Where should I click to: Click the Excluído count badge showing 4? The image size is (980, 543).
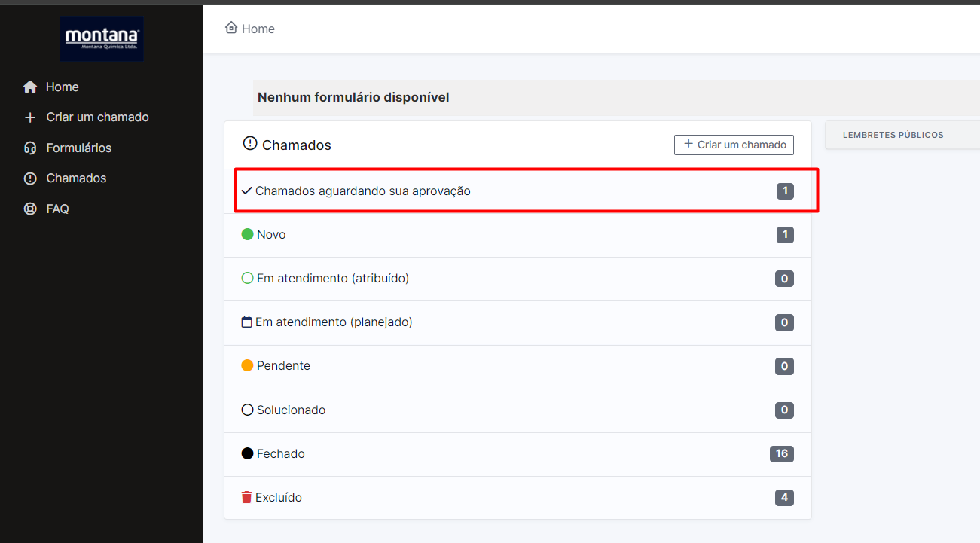(784, 497)
